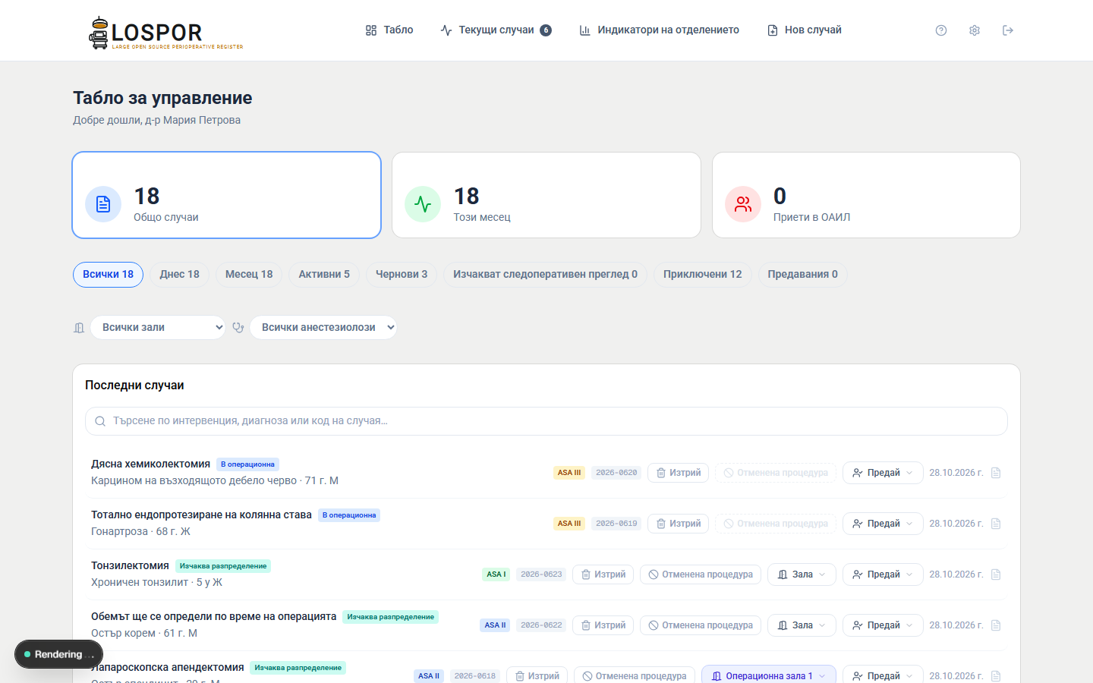Viewport: 1093px width, 683px height.
Task: Click the search magnifier icon
Action: coord(100,421)
